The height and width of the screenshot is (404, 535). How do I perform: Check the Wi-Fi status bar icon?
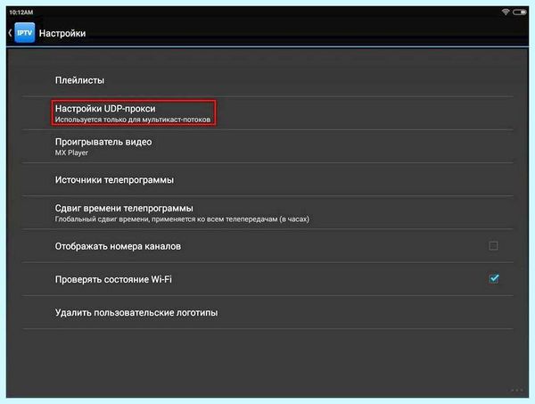(x=506, y=12)
